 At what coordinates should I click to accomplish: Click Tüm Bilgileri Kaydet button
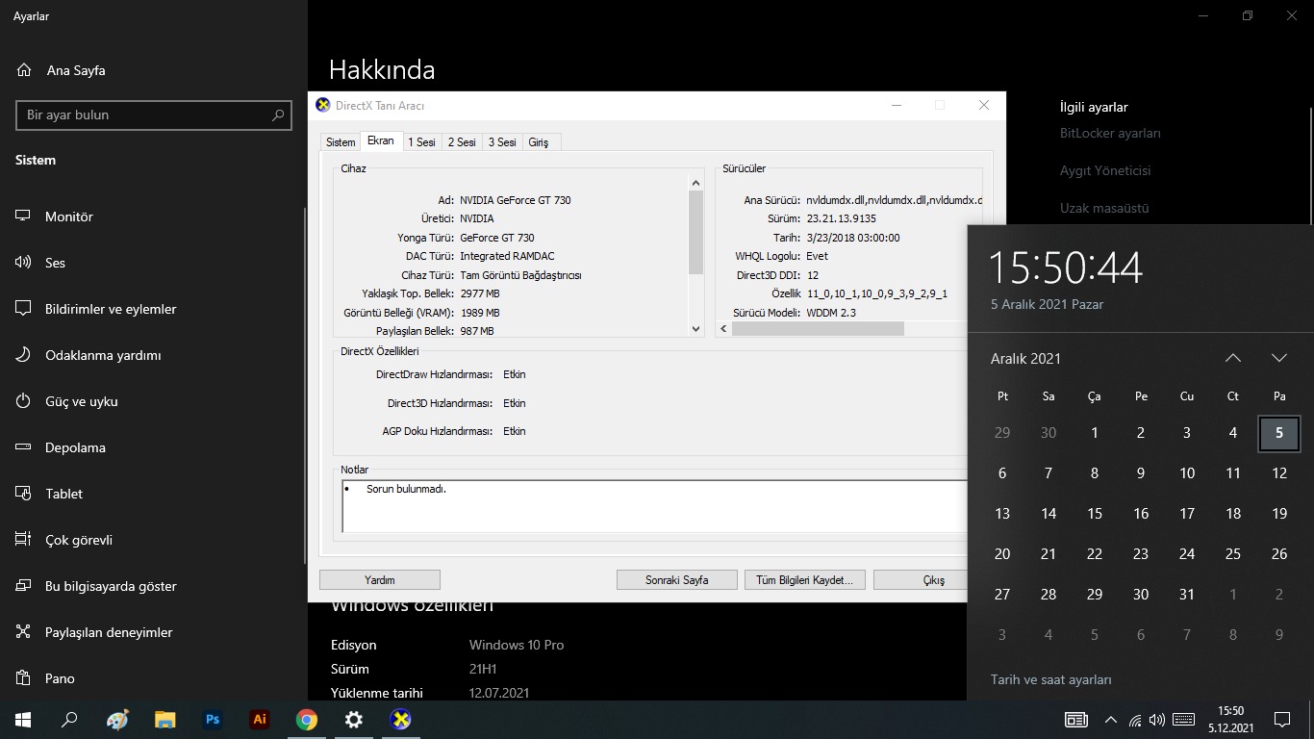coord(805,580)
